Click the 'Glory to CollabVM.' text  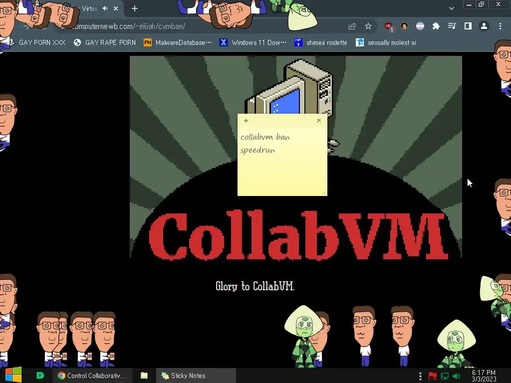pos(255,286)
